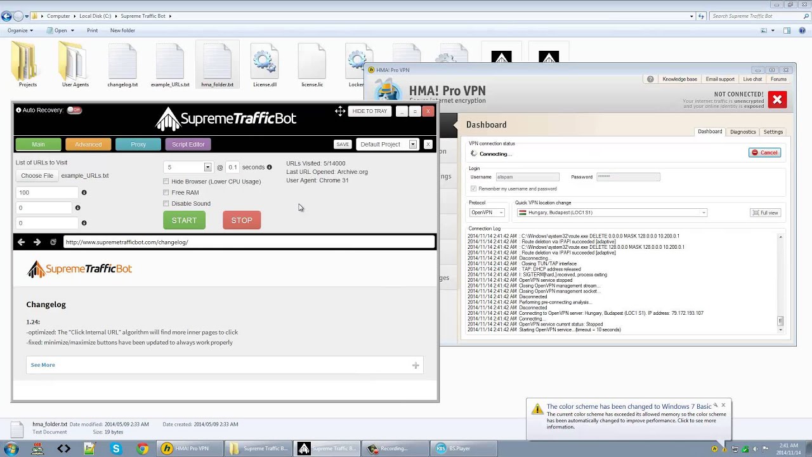The height and width of the screenshot is (457, 812).
Task: Open the Proxy tab
Action: click(138, 144)
